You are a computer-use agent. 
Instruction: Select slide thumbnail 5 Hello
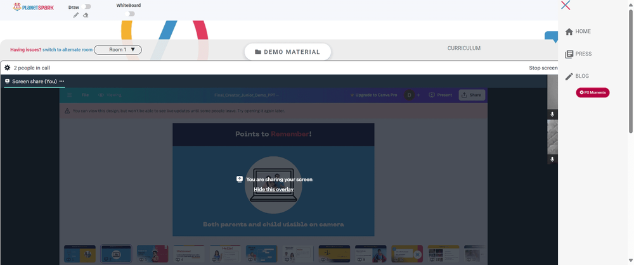tap(225, 254)
